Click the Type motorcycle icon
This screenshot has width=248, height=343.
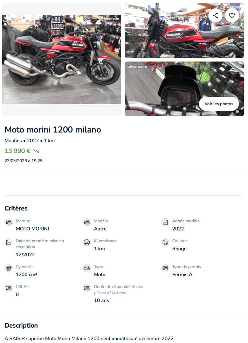(87, 268)
